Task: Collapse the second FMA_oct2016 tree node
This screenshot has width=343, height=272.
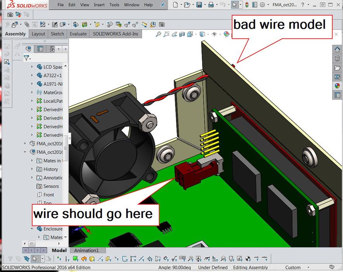Action: (25, 152)
